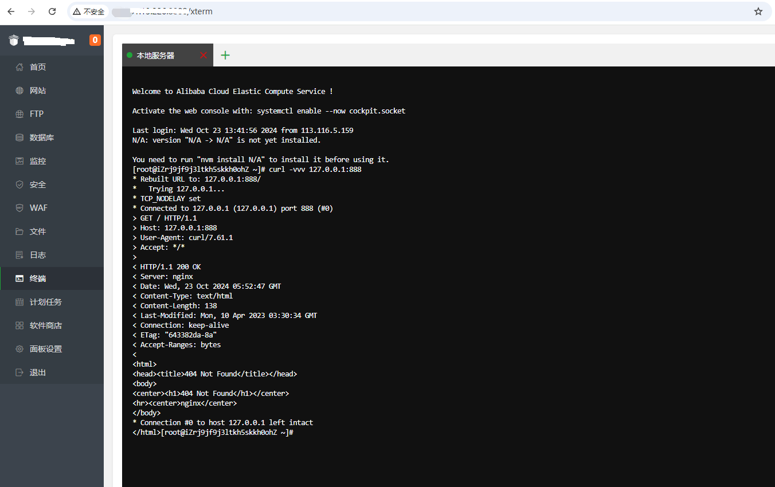Click the monitor chart icon beside 监控
The height and width of the screenshot is (487, 775).
pyautogui.click(x=19, y=161)
